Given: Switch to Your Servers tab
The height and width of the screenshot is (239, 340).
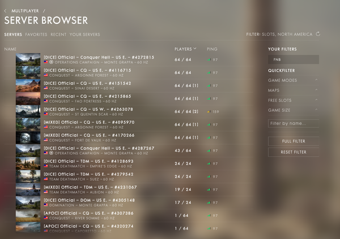Looking at the screenshot, I should pyautogui.click(x=85, y=34).
